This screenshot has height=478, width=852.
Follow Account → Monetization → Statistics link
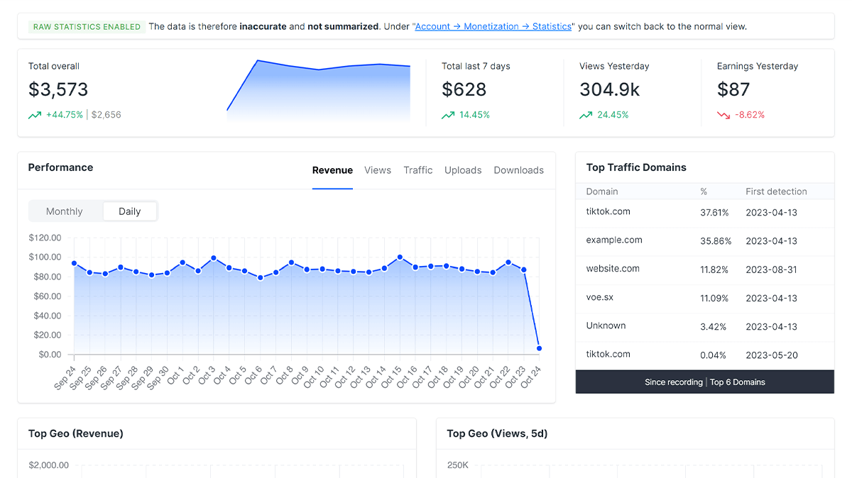click(x=493, y=27)
